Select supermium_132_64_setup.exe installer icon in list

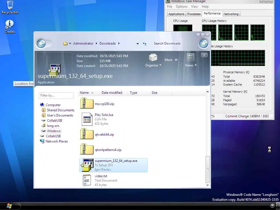[87, 165]
